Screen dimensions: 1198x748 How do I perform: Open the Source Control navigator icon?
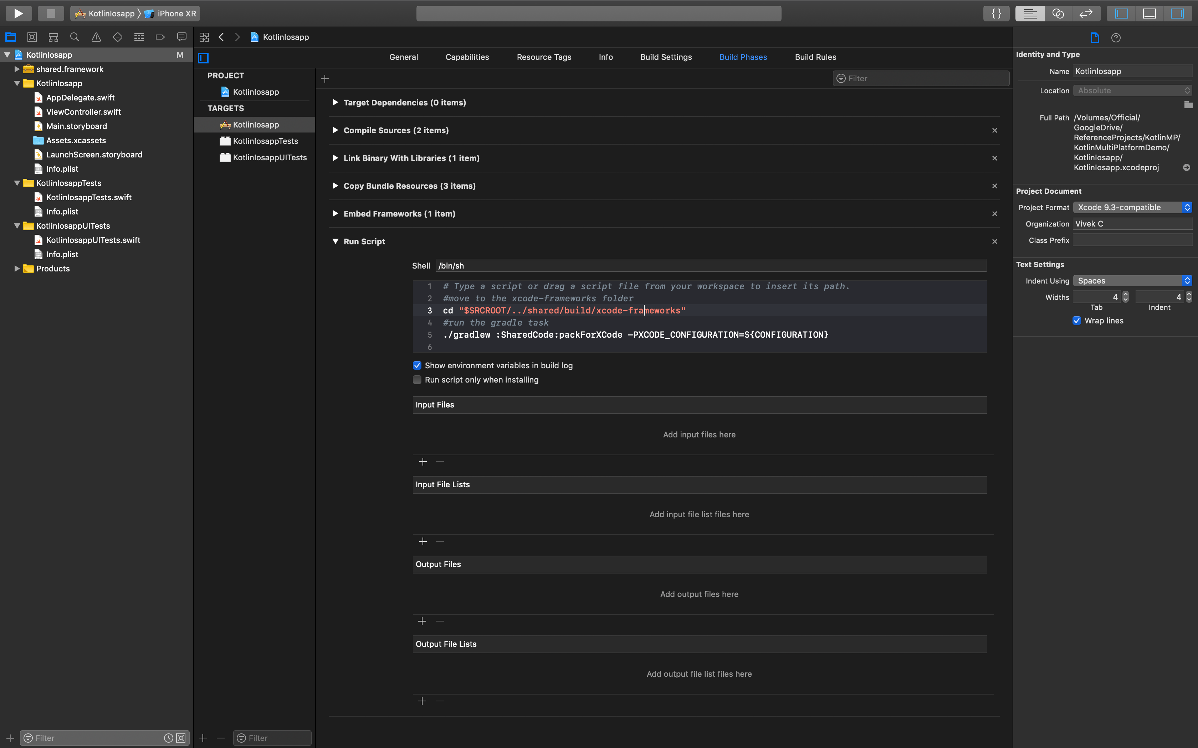[x=32, y=37]
